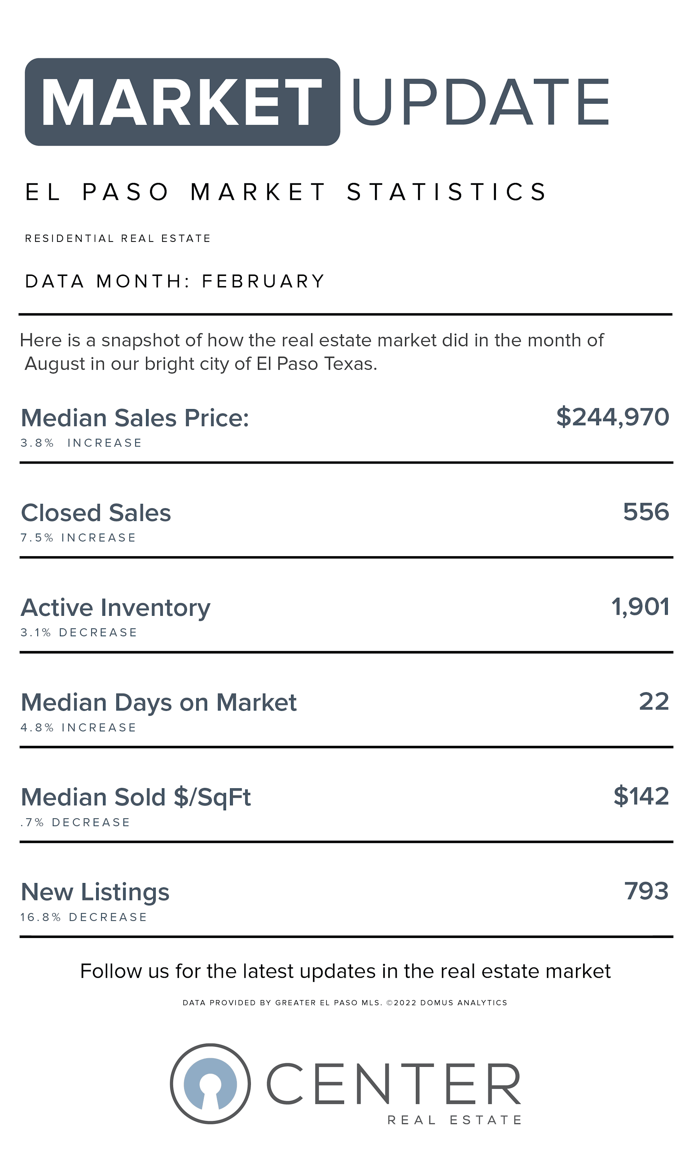
Task: Click the Active Inventory label
Action: pos(116,608)
